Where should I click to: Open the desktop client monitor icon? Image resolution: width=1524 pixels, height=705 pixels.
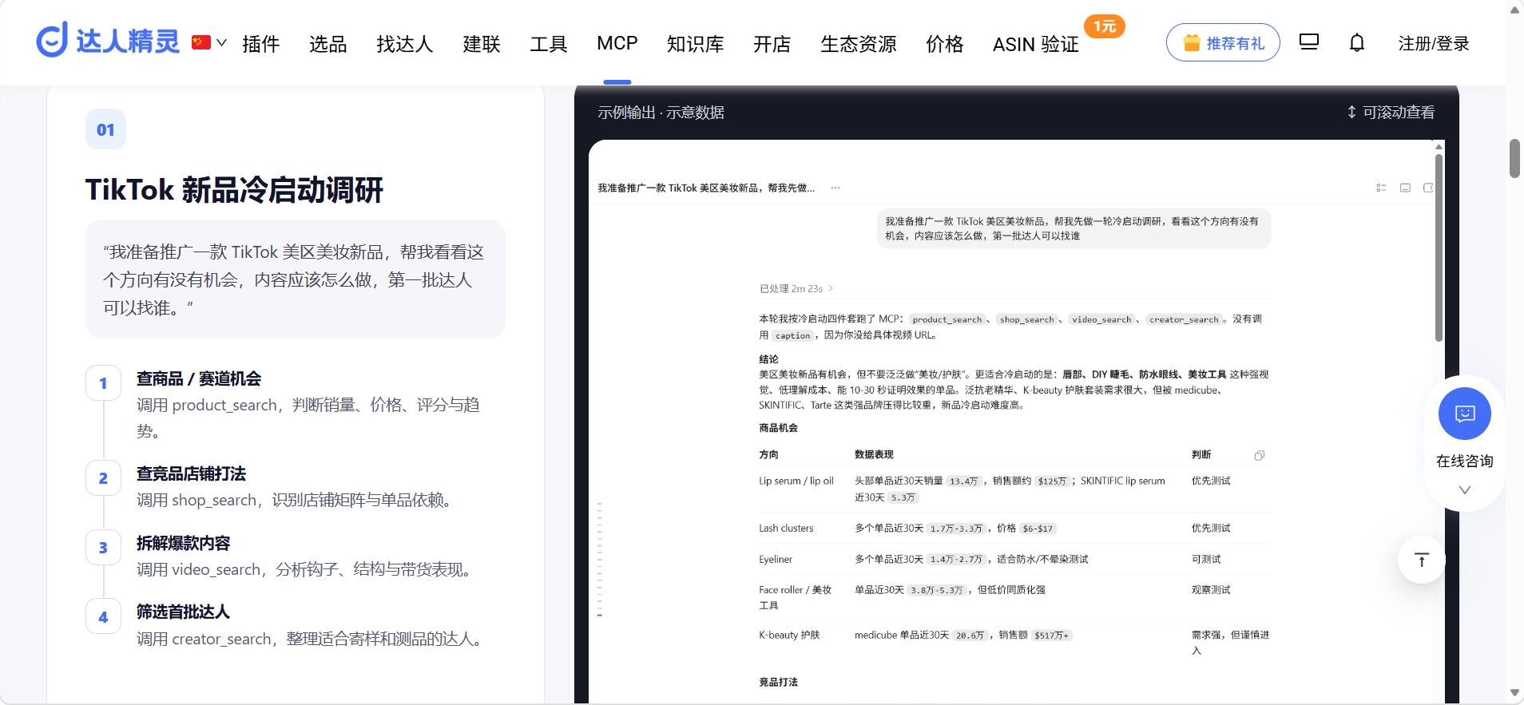click(1309, 42)
